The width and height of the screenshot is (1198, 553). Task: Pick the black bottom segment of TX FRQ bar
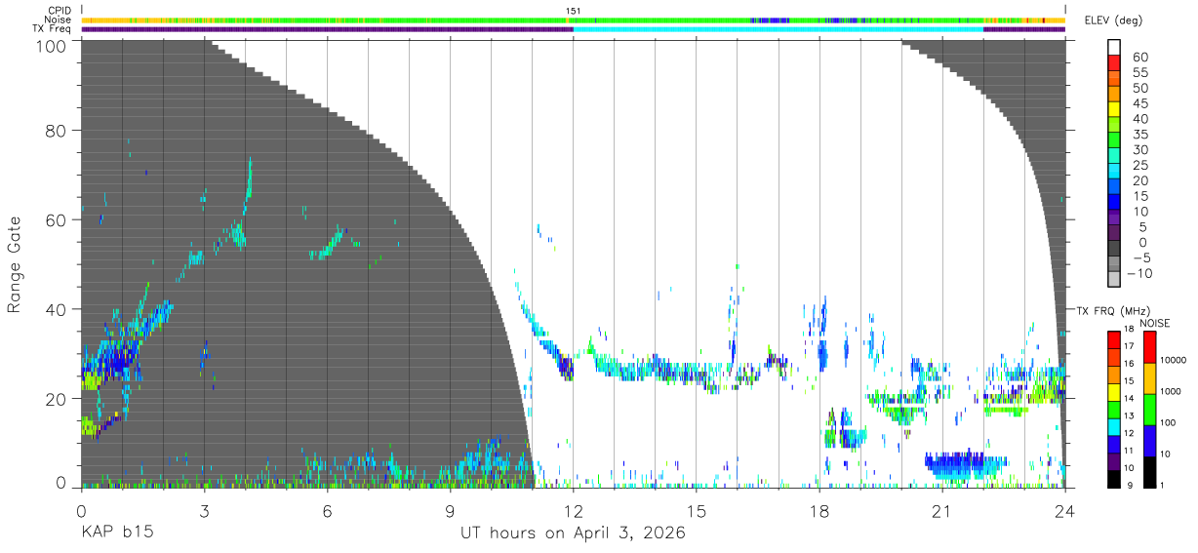coord(1115,479)
